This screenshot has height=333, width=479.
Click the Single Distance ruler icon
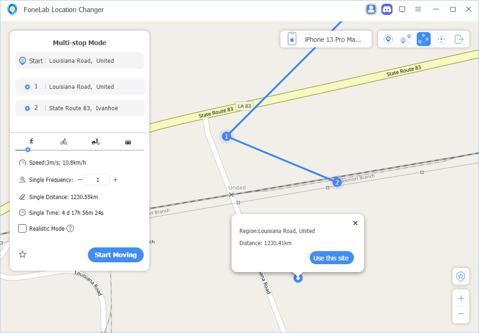(x=22, y=197)
